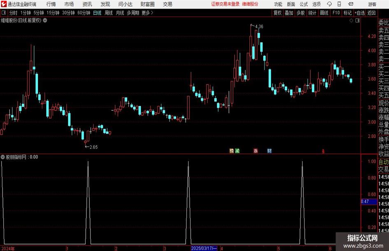Viewport: 389px width, 251px height.
Task: Click the 2.65 low price label
Action: point(93,147)
